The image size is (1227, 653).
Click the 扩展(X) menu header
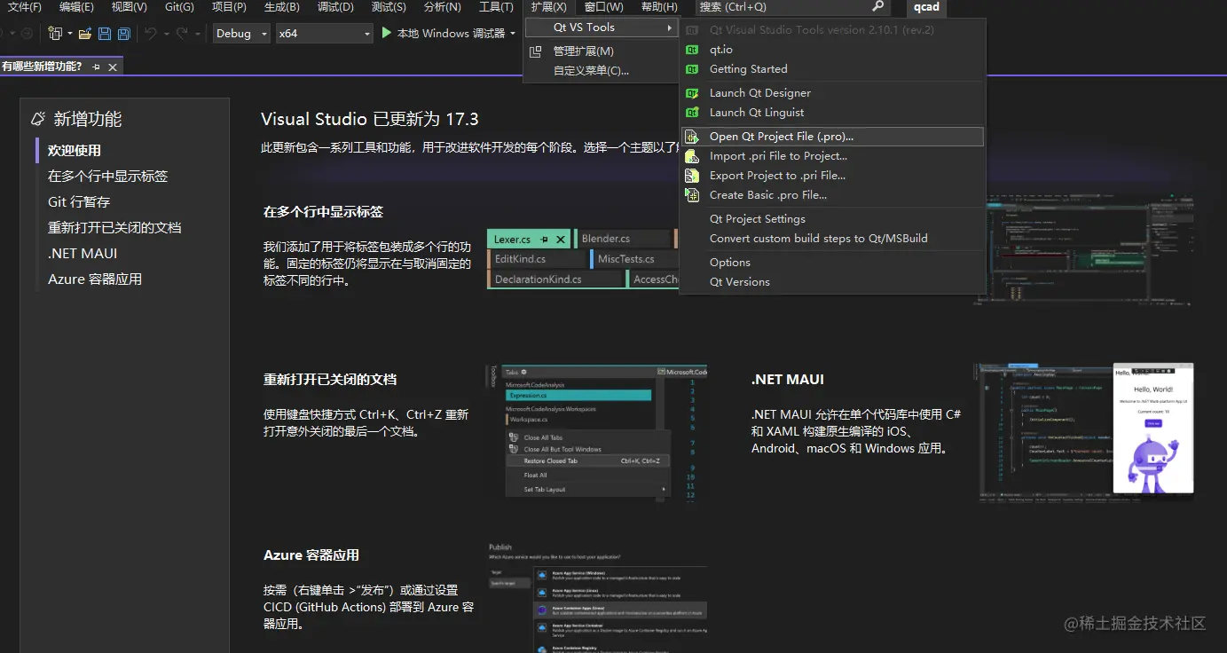[x=549, y=7]
